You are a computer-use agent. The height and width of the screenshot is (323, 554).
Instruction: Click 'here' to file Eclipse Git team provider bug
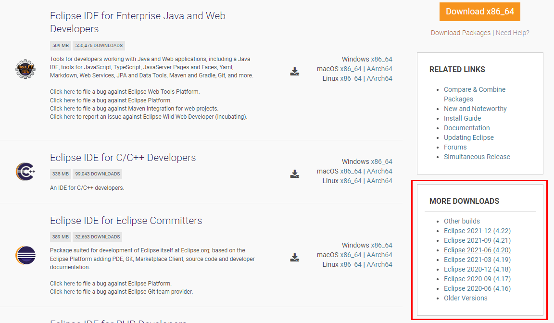click(69, 292)
